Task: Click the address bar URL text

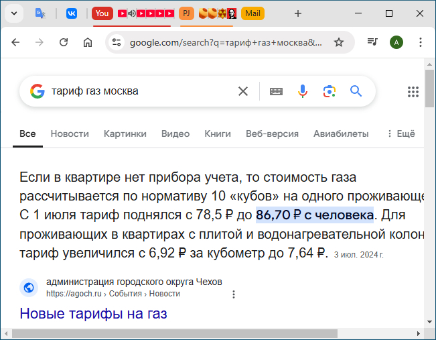Action: (x=226, y=43)
